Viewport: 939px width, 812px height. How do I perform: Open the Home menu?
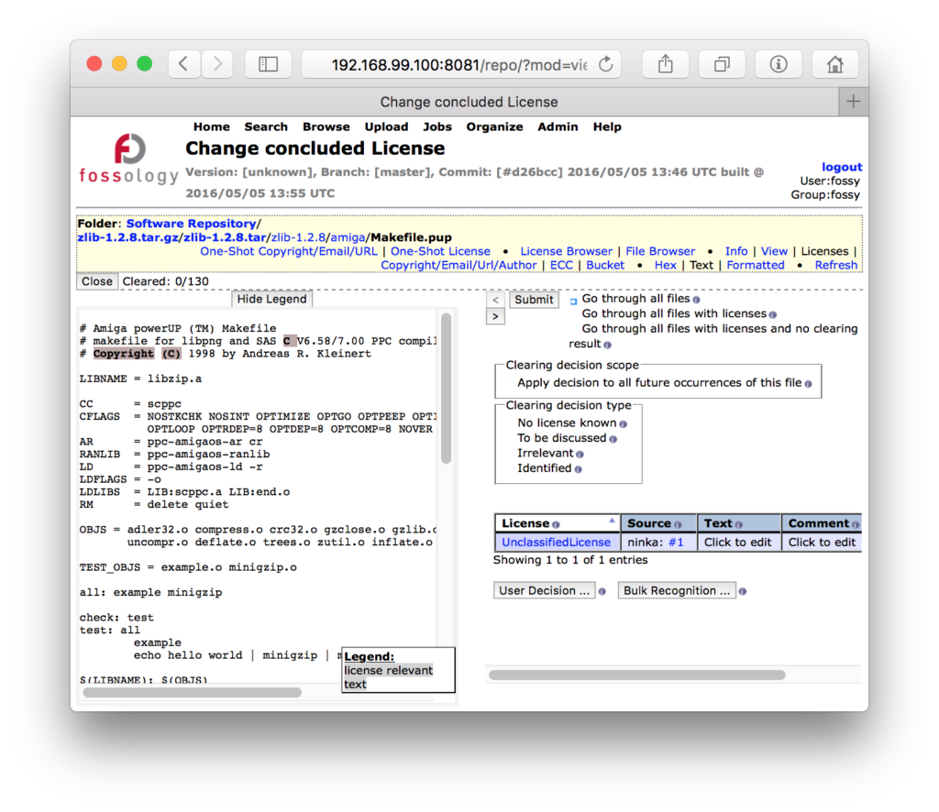point(212,126)
